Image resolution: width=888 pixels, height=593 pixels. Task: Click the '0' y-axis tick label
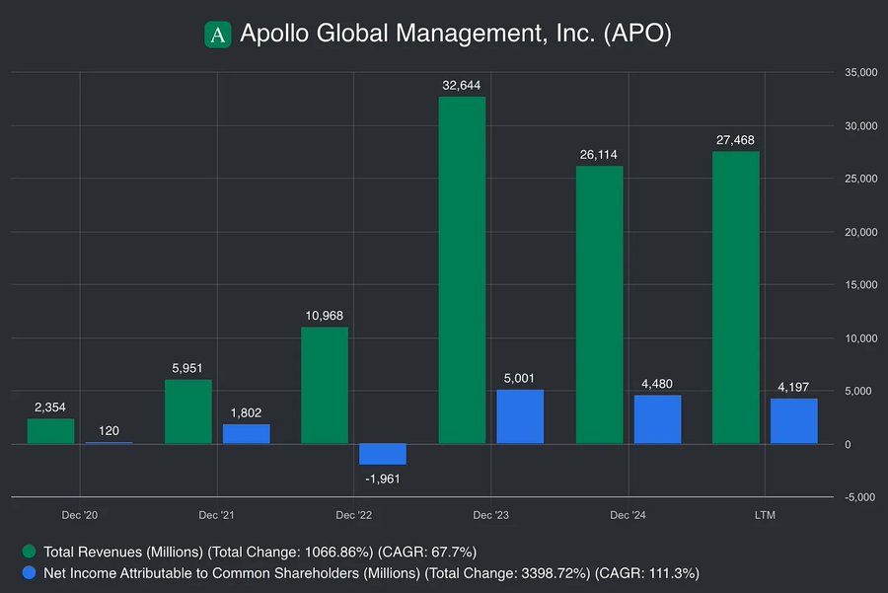click(x=848, y=445)
